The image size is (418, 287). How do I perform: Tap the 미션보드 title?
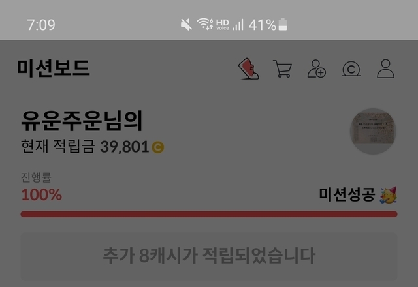(54, 68)
